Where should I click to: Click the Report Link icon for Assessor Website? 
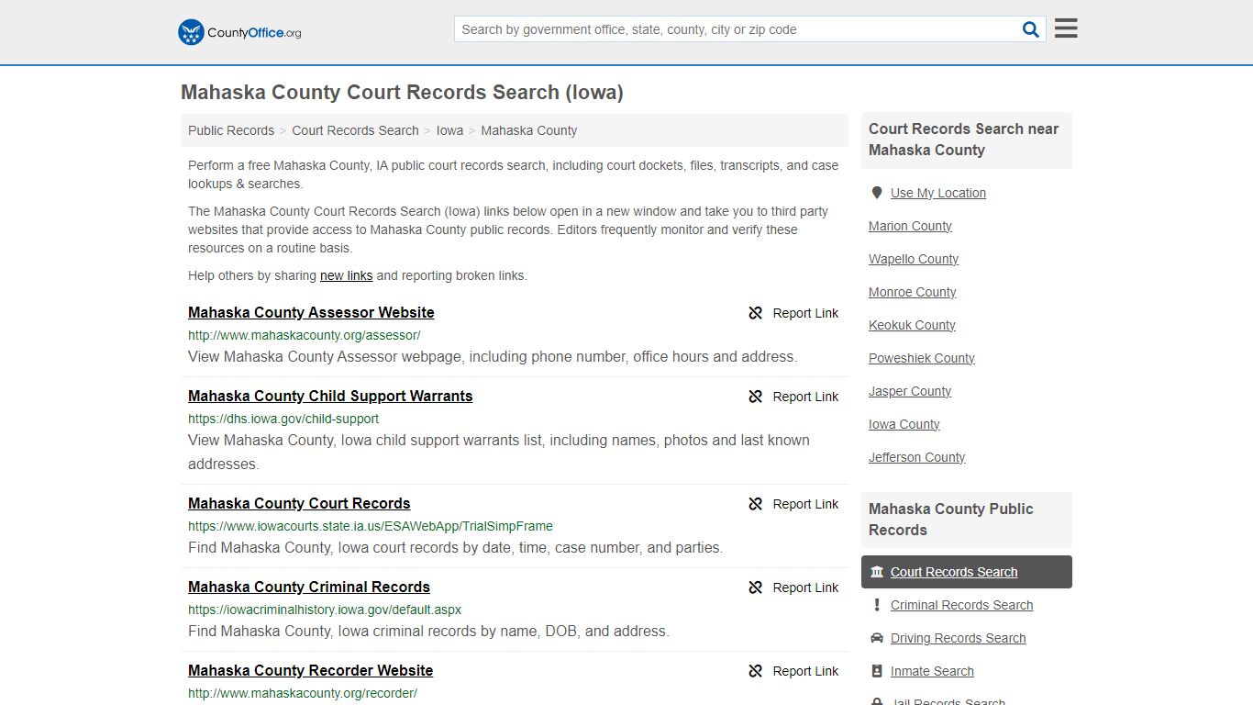point(756,313)
